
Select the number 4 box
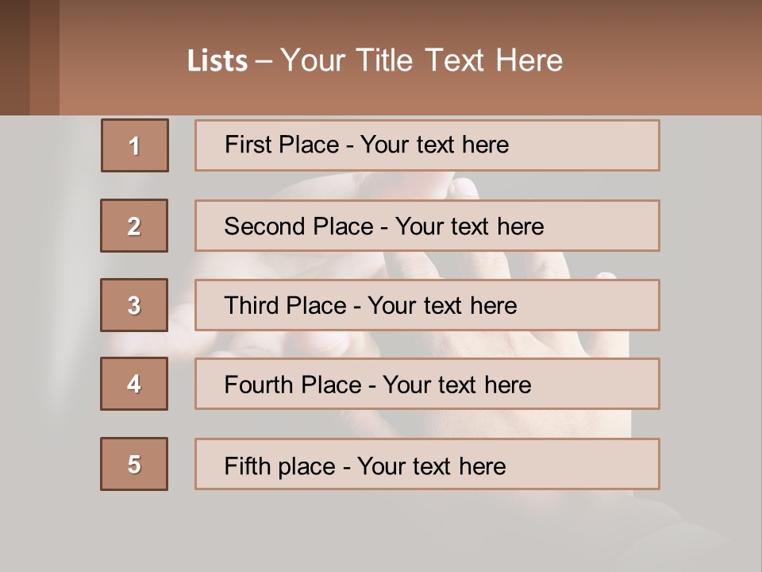click(x=134, y=384)
